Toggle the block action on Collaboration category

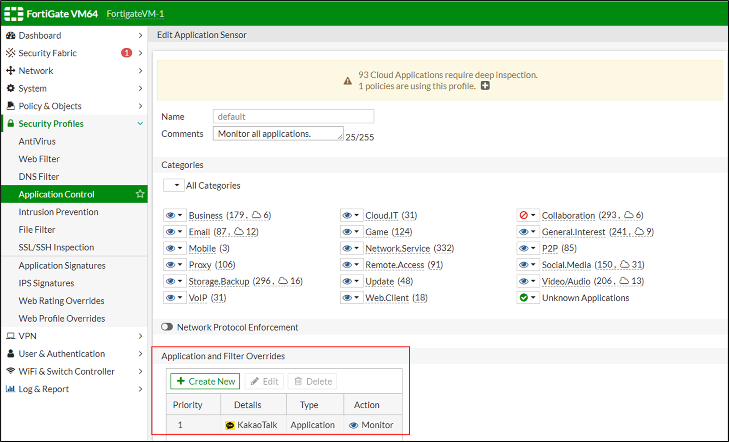(525, 215)
